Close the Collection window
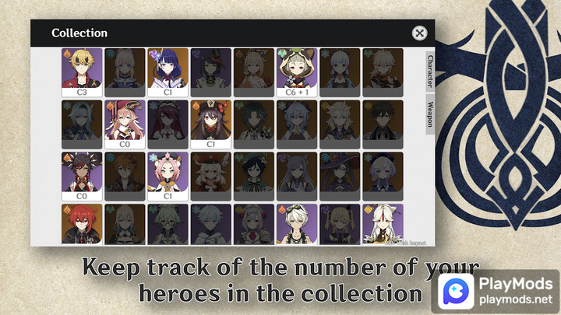The image size is (561, 315). 419,33
